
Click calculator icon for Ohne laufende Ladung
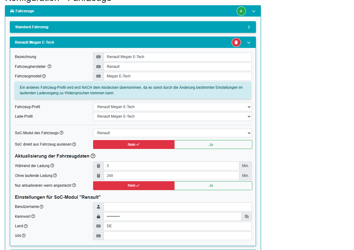(98, 176)
